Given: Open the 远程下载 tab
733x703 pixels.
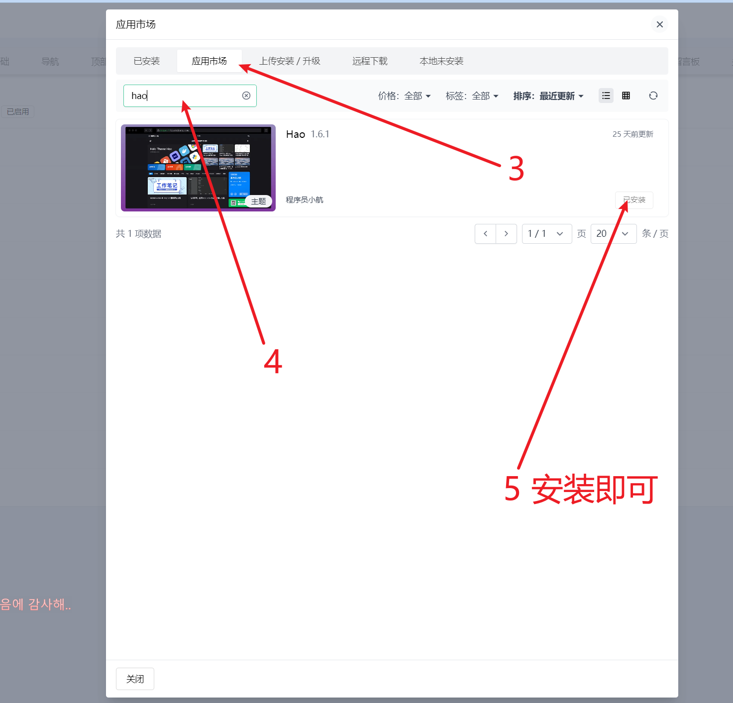Looking at the screenshot, I should (370, 61).
